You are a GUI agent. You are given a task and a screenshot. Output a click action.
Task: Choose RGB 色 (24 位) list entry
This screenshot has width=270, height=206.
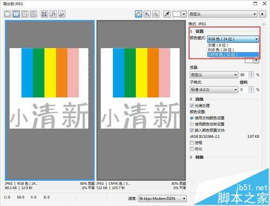point(233,50)
